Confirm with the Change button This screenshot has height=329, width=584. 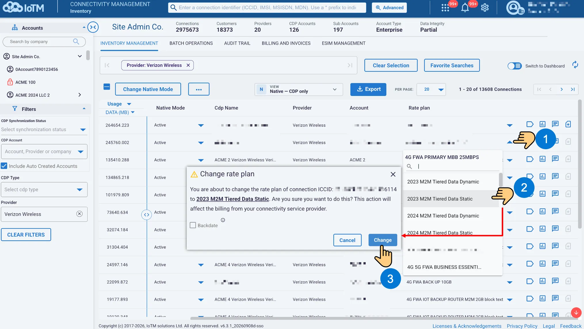pos(383,240)
